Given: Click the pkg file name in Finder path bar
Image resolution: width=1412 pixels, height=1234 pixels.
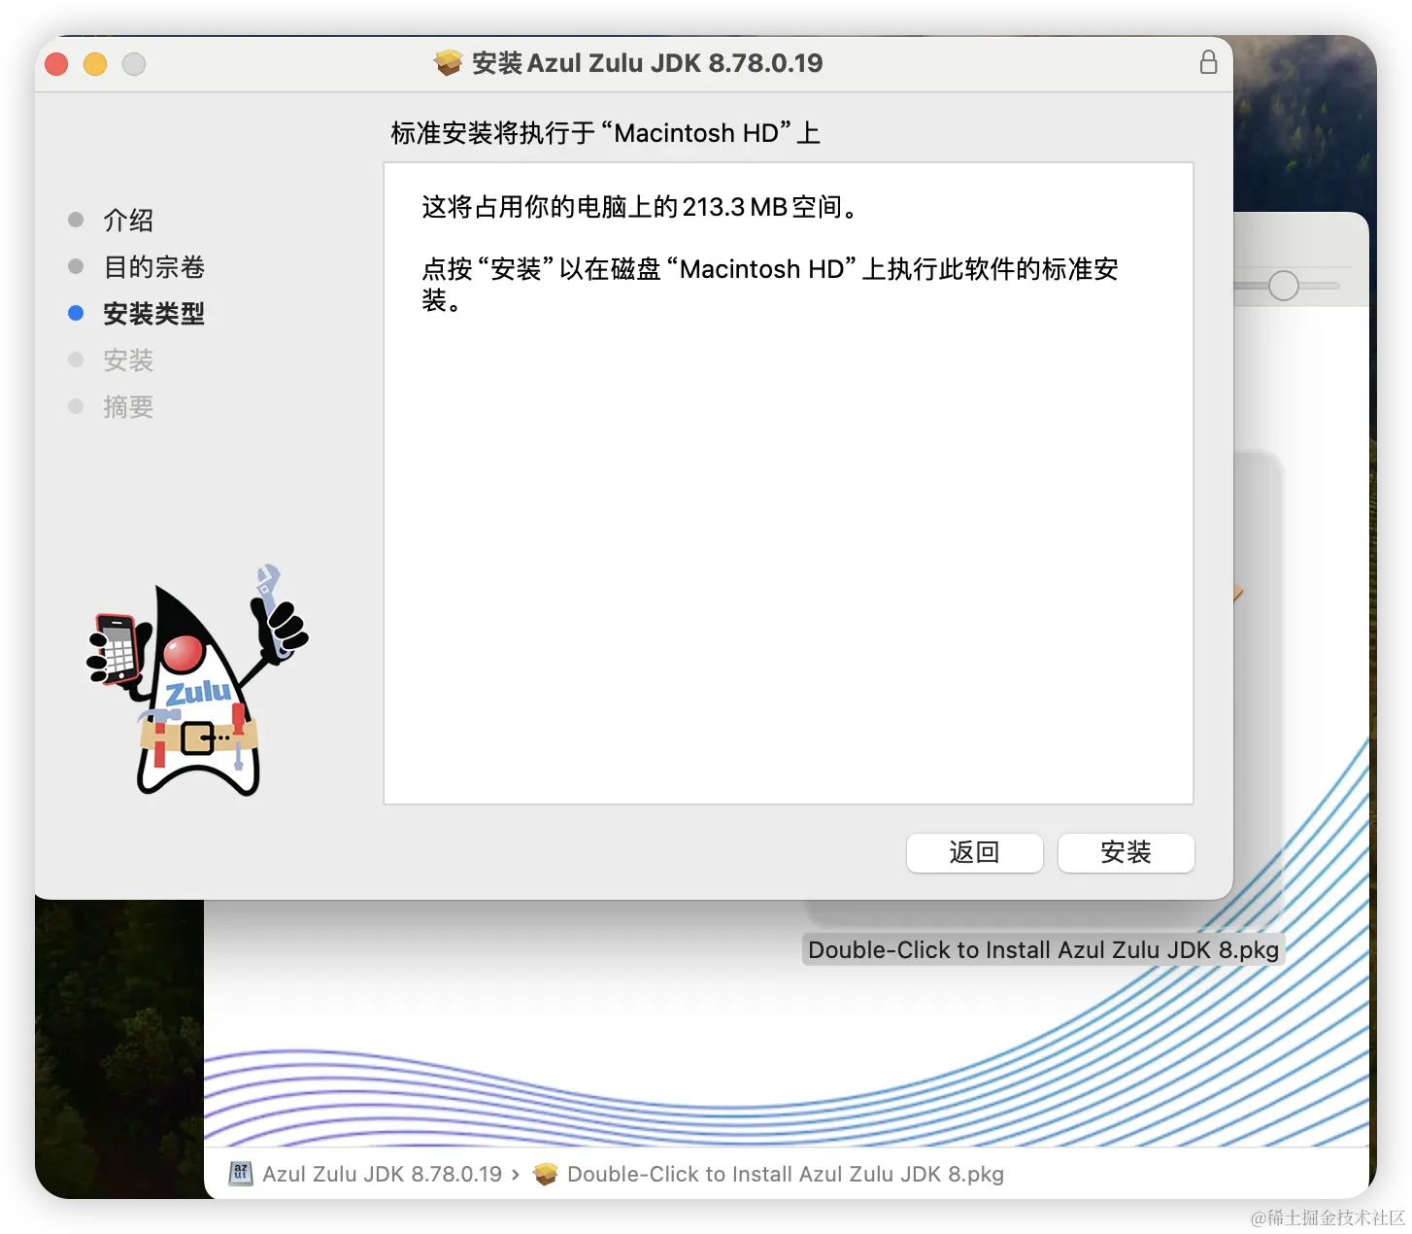Looking at the screenshot, I should (x=785, y=1174).
